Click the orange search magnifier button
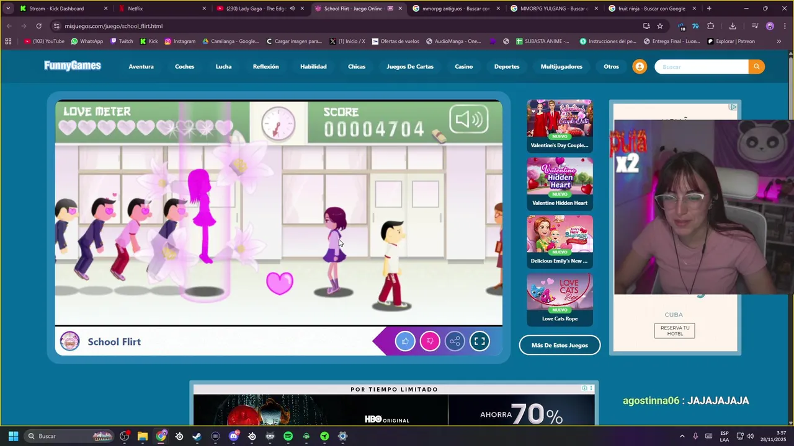 (756, 66)
